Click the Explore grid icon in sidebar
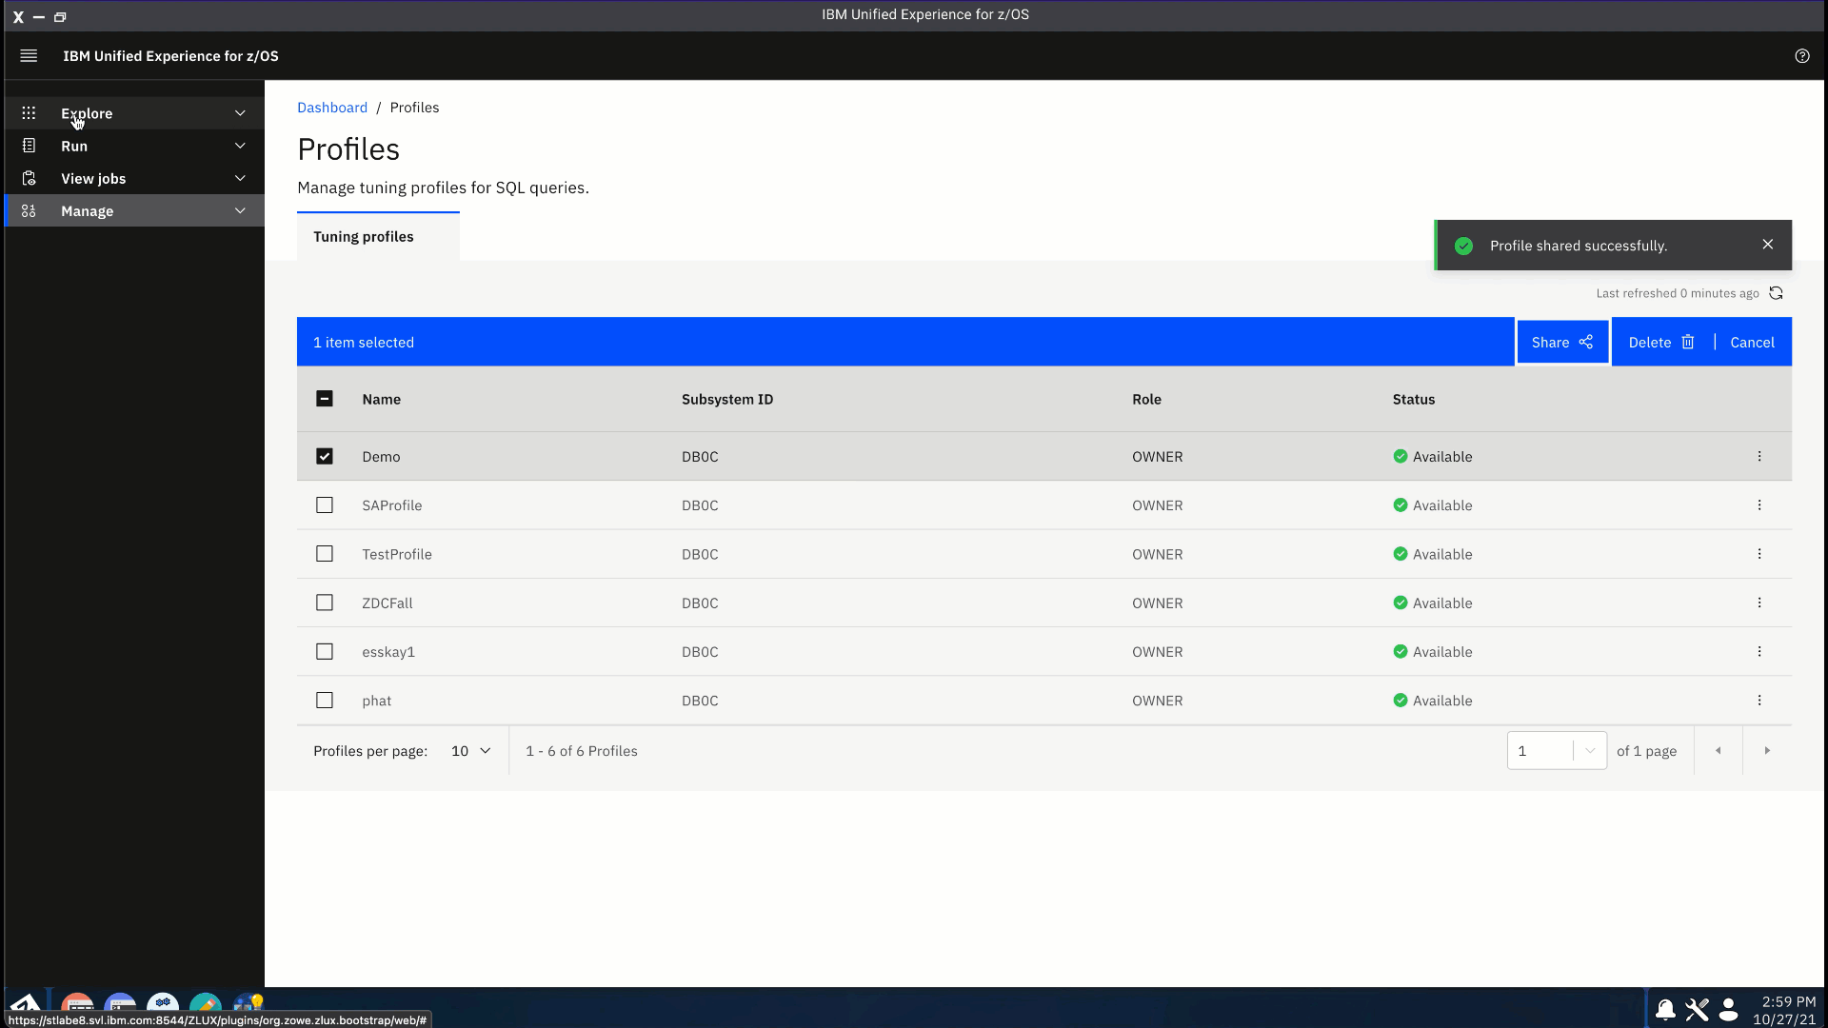The height and width of the screenshot is (1028, 1828). (x=29, y=113)
